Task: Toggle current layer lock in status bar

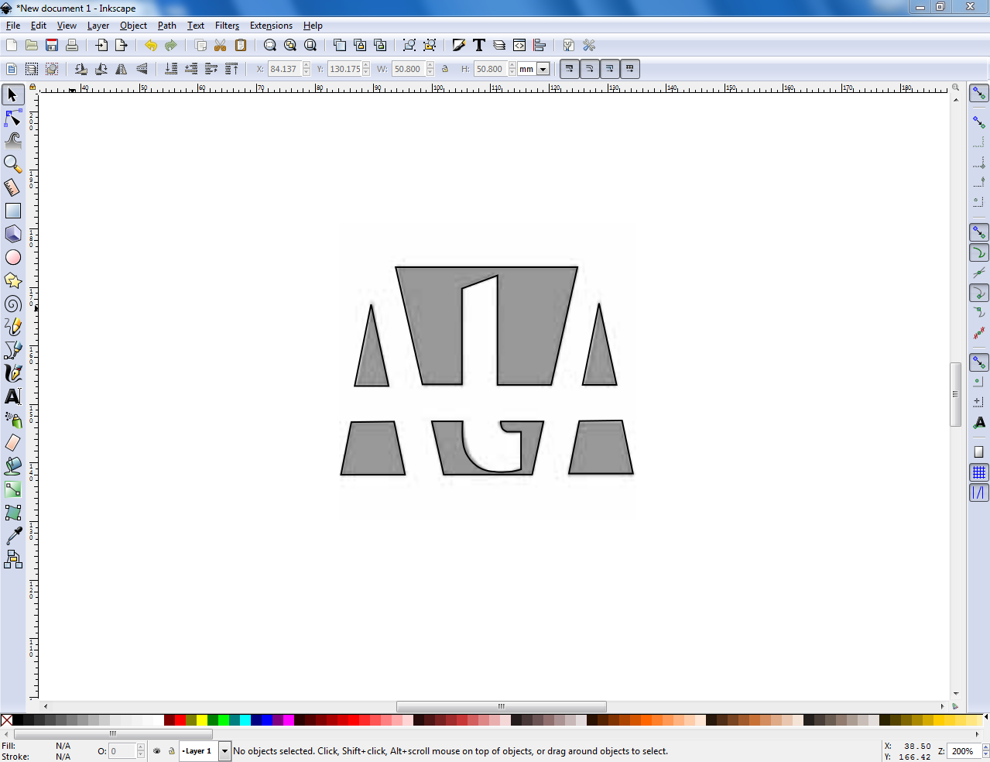Action: (171, 751)
